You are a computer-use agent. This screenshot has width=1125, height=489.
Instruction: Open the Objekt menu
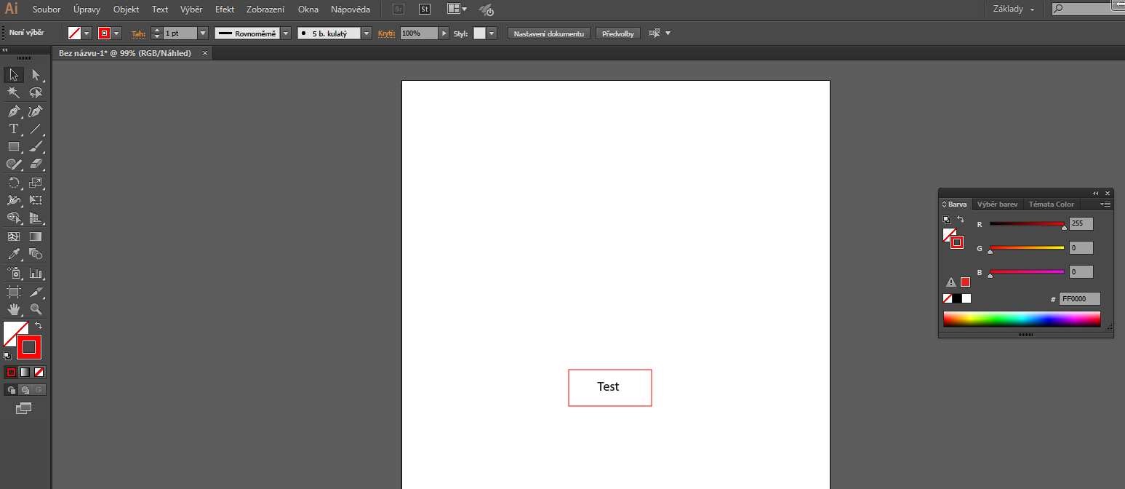[x=126, y=9]
